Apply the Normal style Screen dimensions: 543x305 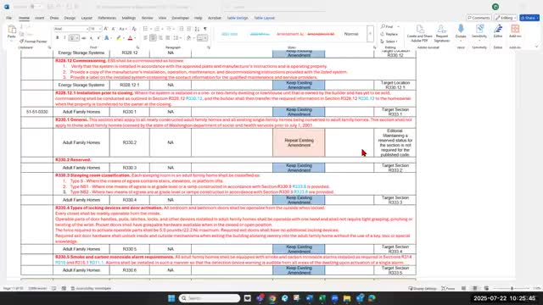(351, 34)
